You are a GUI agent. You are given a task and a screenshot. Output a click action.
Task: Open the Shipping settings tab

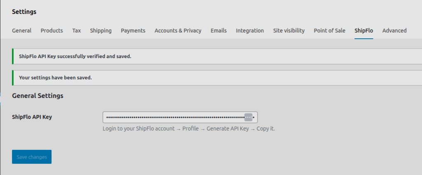(x=101, y=30)
